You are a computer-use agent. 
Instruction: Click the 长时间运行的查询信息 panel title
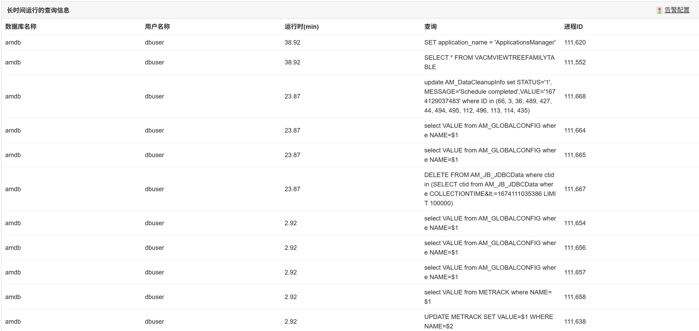(x=38, y=10)
